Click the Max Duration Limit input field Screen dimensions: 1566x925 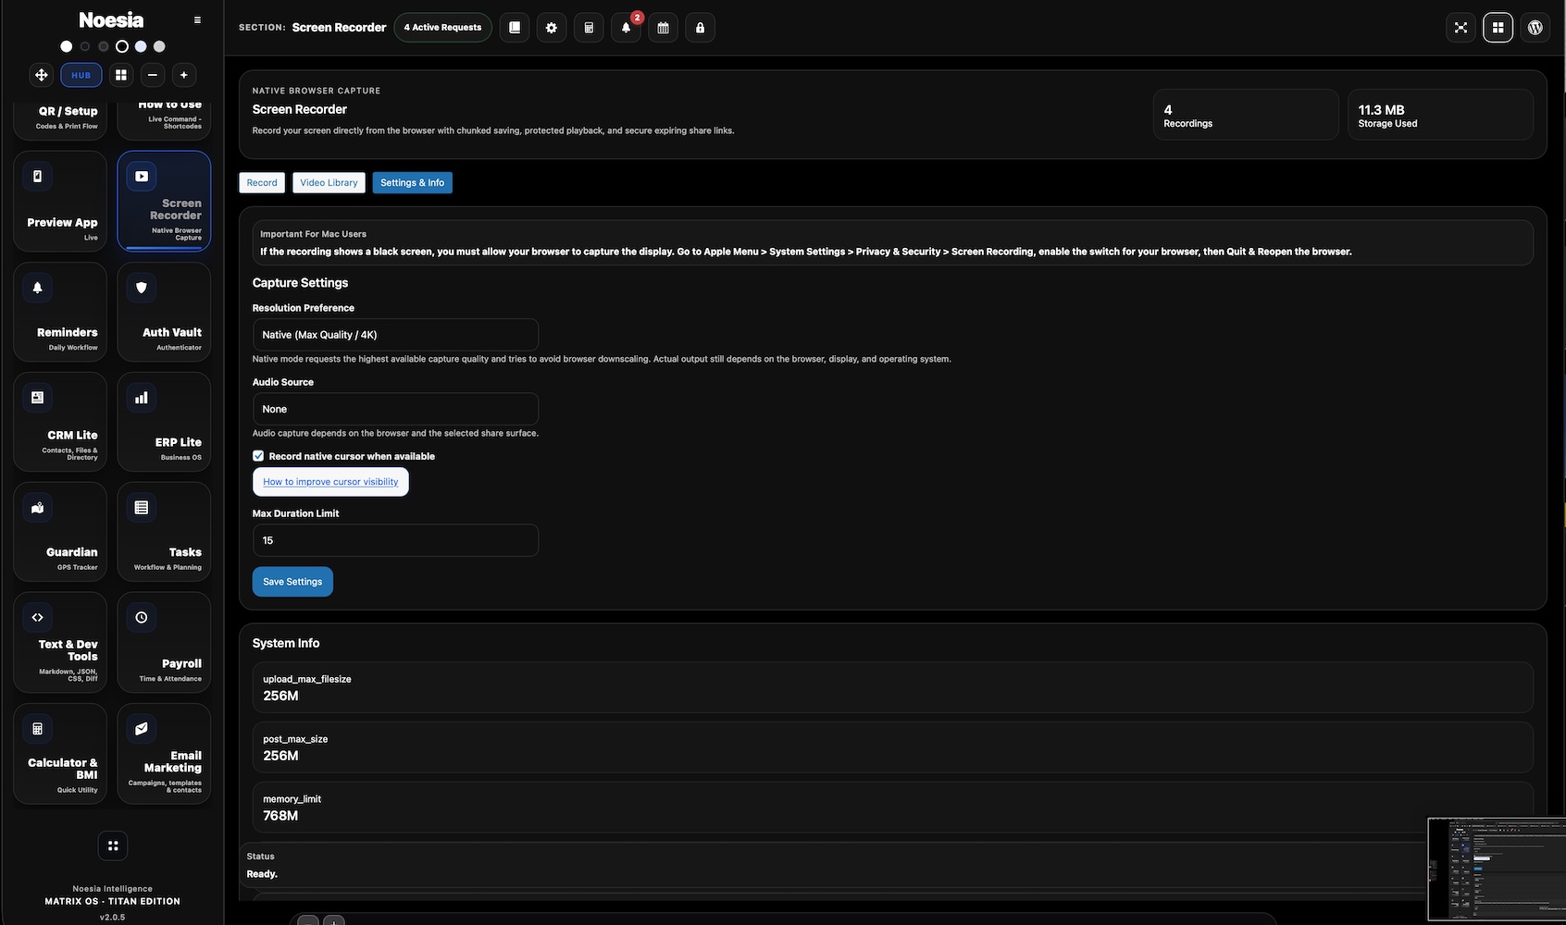point(395,540)
